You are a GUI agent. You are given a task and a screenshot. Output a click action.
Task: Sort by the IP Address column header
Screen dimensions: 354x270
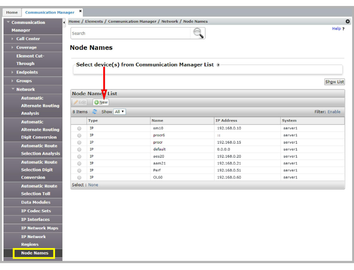click(x=247, y=121)
